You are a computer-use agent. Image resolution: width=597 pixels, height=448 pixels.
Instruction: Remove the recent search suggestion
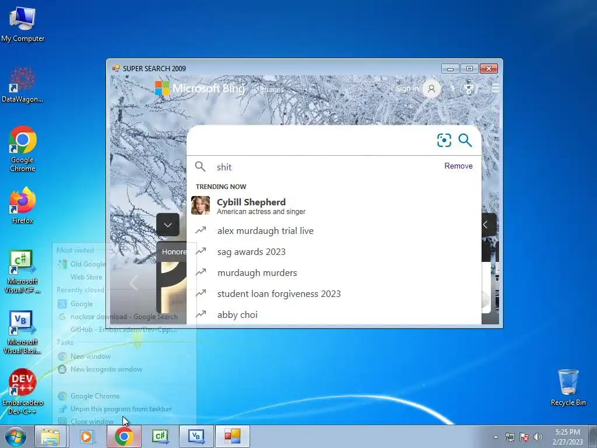click(x=458, y=166)
